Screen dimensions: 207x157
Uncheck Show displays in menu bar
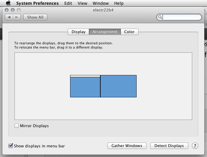click(x=11, y=146)
